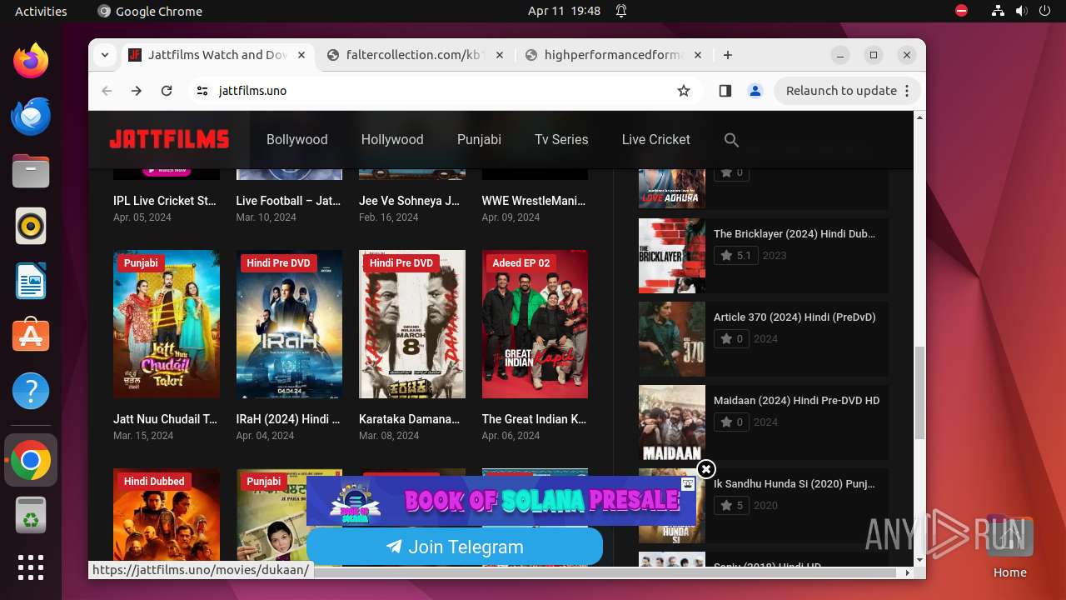This screenshot has width=1066, height=600.
Task: Close the faltercollection.com tab
Action: (x=500, y=55)
